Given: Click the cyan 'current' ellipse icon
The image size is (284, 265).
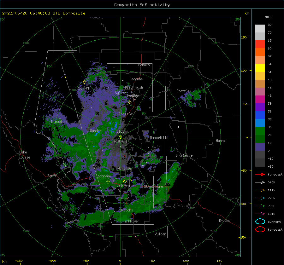Looking at the screenshot, I should (x=260, y=222).
